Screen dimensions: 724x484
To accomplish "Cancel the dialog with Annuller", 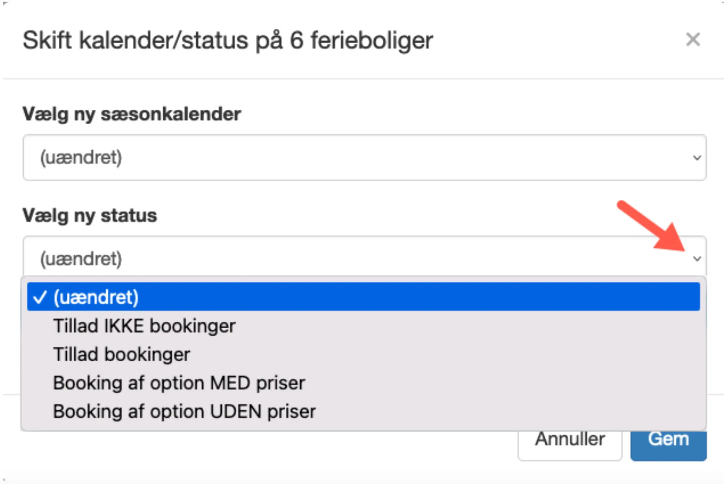I will 570,438.
